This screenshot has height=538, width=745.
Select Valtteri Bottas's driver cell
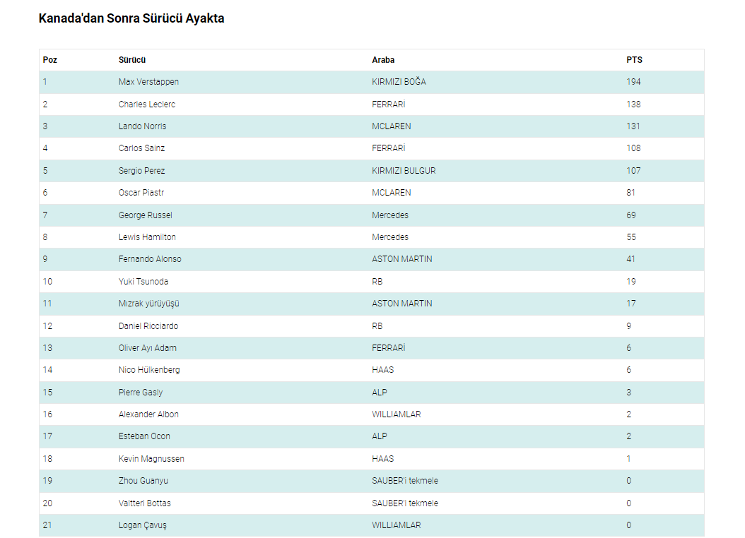[145, 503]
